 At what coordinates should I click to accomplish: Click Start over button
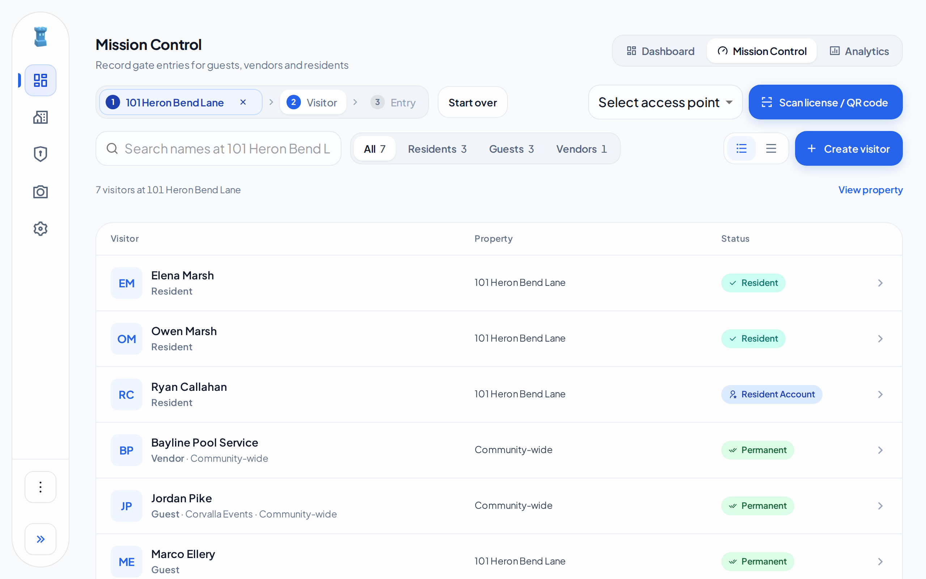coord(472,102)
